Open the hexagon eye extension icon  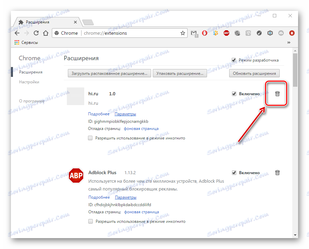[270, 33]
